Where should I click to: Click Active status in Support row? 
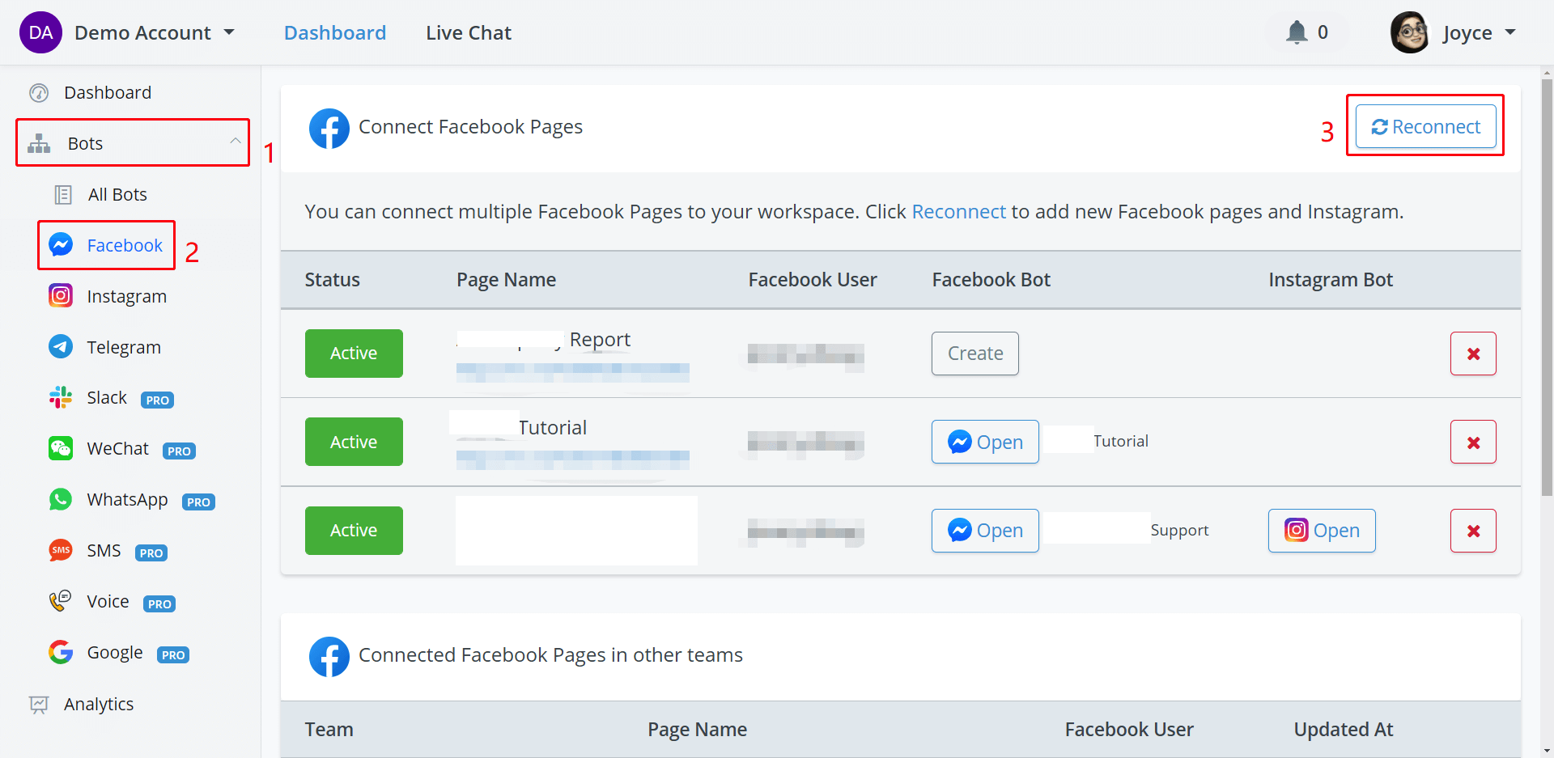coord(354,531)
